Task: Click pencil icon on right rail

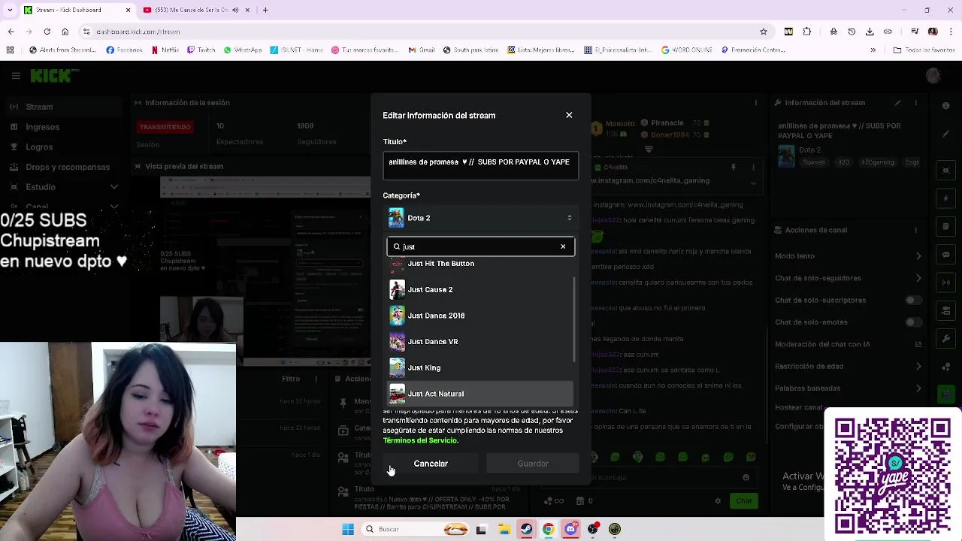Action: (946, 133)
